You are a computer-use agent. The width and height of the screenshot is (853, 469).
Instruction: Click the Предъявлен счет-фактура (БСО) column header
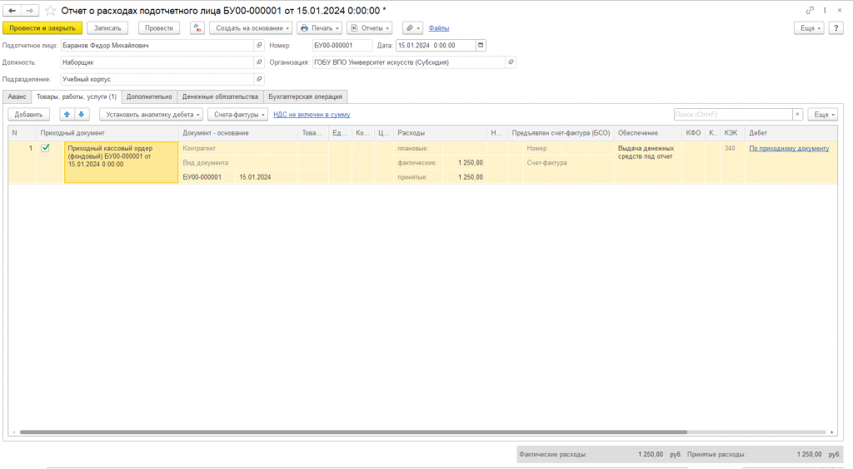tap(561, 133)
